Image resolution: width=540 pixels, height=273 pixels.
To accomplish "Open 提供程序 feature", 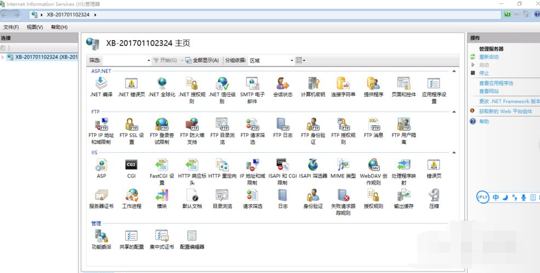I will (x=373, y=87).
